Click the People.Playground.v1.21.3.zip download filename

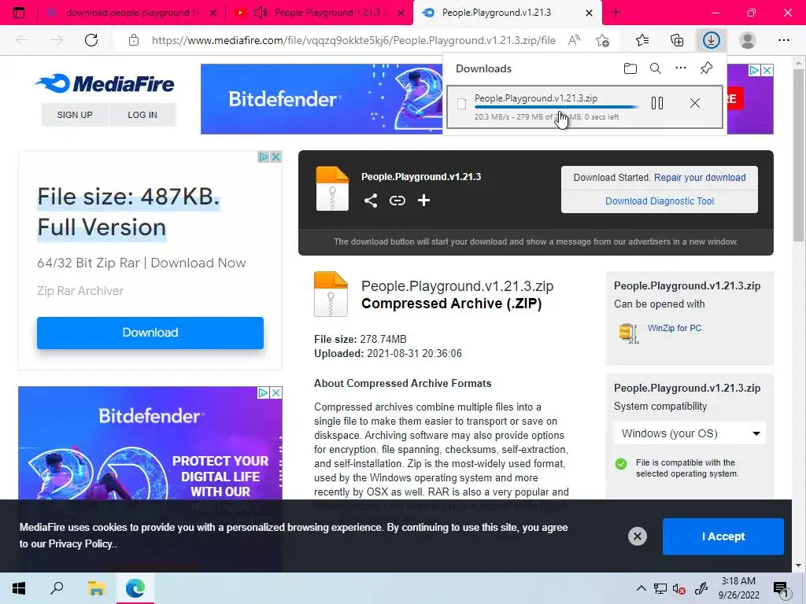pos(535,98)
